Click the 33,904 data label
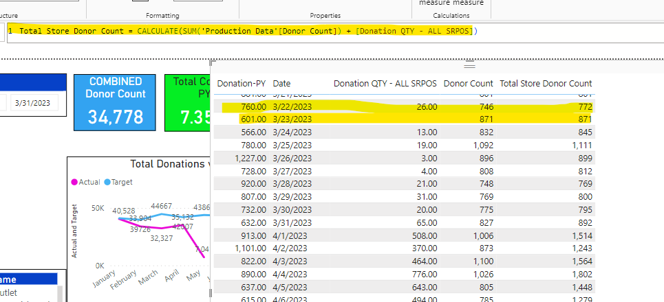This screenshot has height=302, width=664. click(x=140, y=218)
